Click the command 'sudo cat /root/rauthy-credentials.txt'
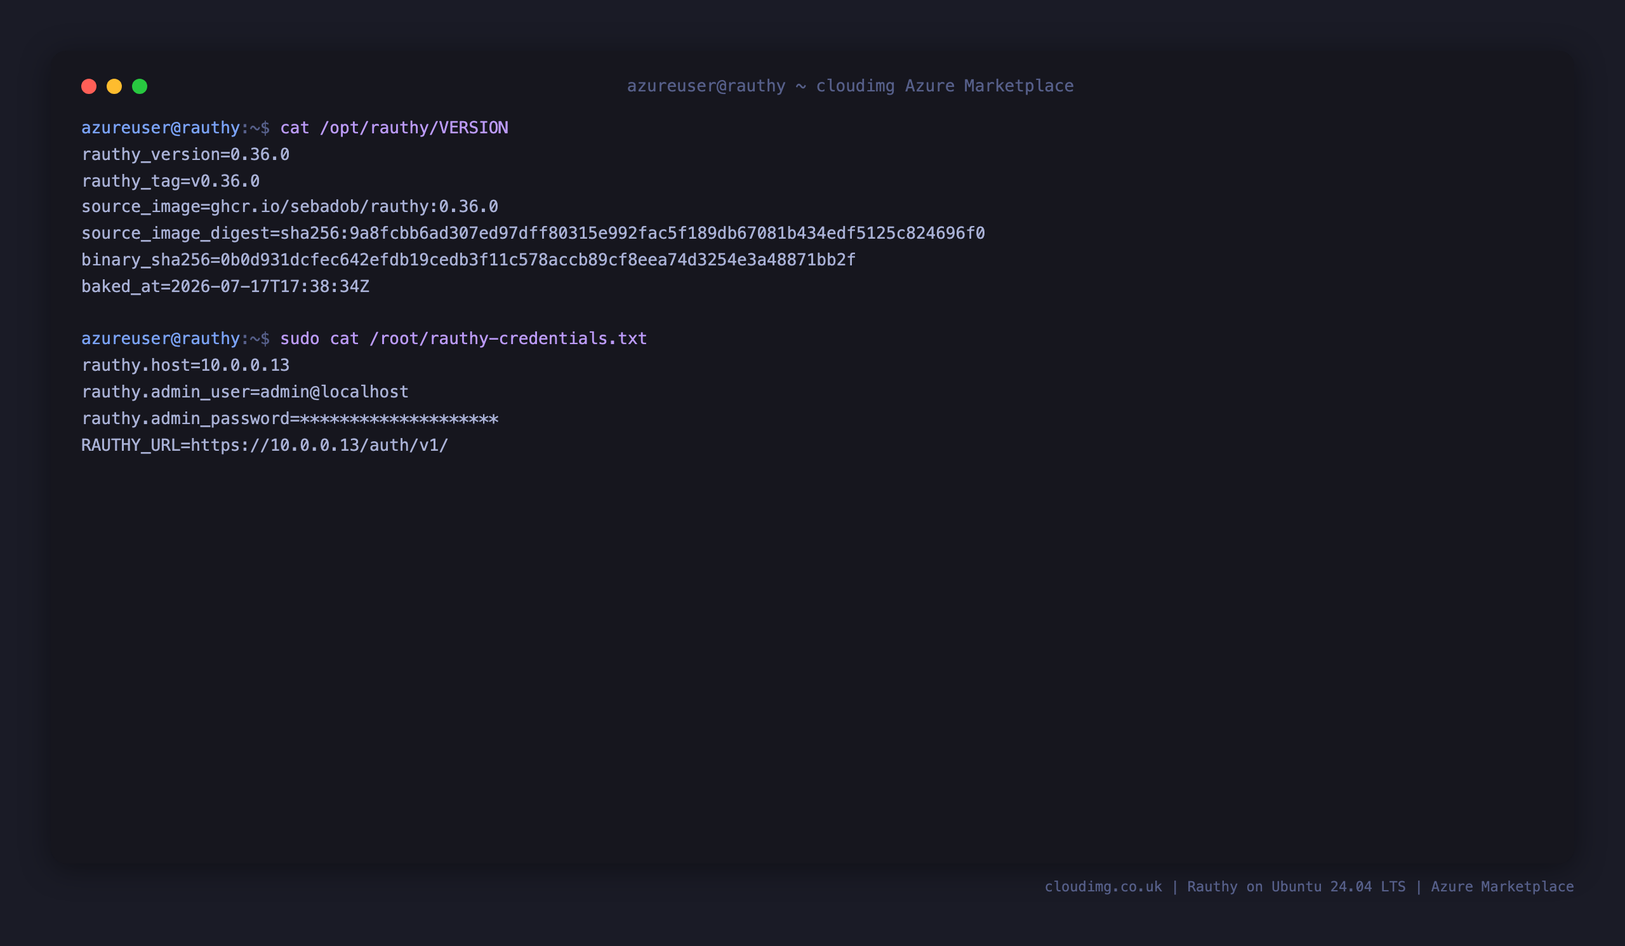 point(463,338)
